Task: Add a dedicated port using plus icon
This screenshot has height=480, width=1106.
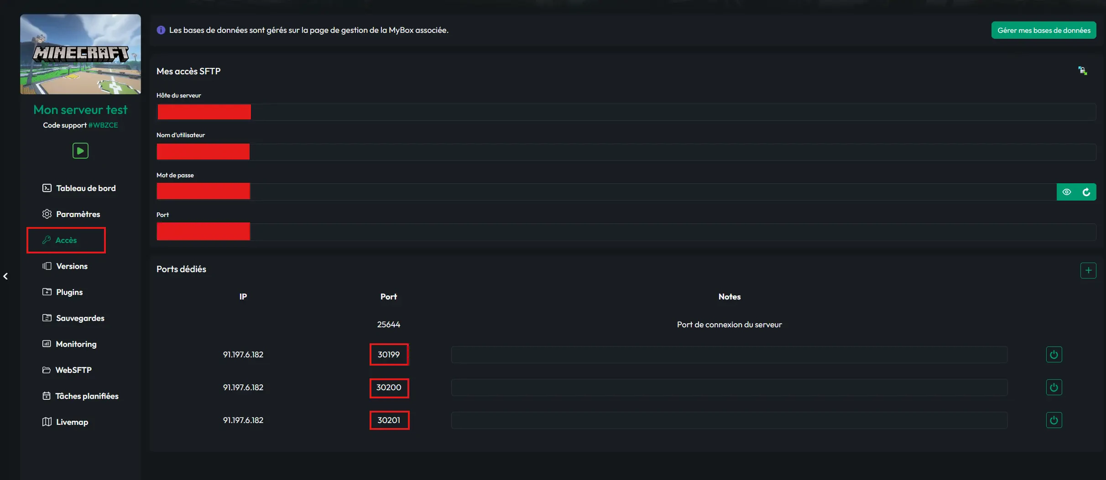Action: click(x=1088, y=270)
